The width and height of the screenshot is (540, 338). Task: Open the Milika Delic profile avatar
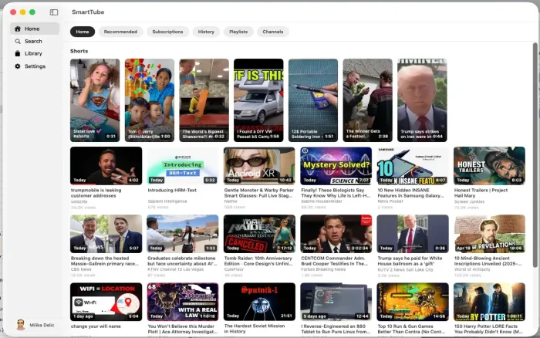(x=21, y=325)
